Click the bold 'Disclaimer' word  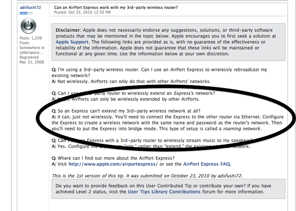(68, 30)
